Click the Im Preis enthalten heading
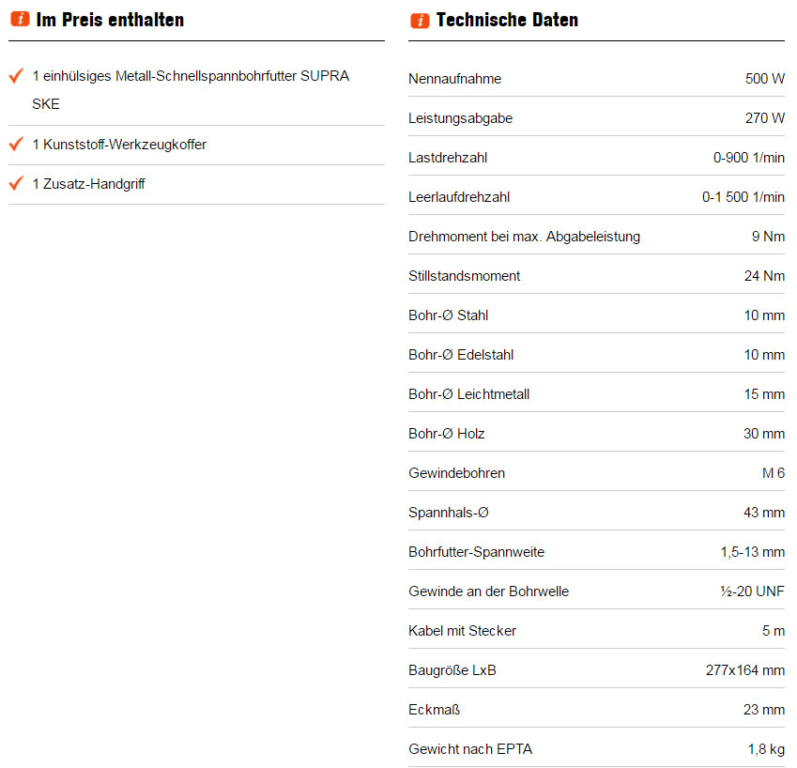This screenshot has width=797, height=768. (110, 20)
